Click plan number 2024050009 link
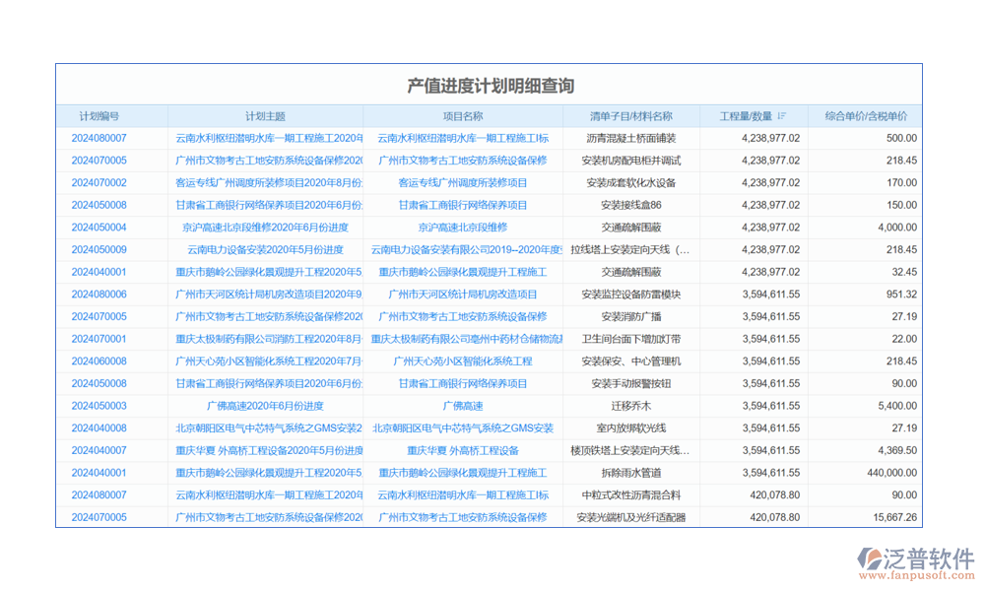The image size is (985, 591). (99, 250)
